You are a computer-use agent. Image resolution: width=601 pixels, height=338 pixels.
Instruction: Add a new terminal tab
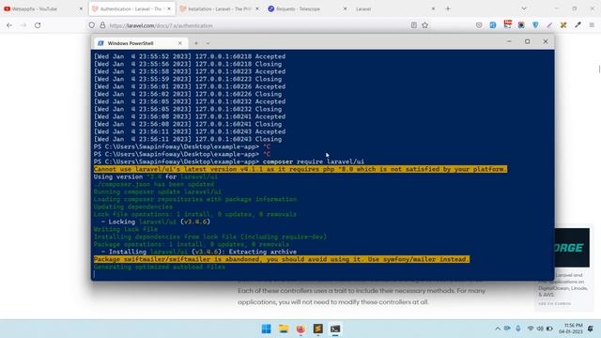coord(196,43)
